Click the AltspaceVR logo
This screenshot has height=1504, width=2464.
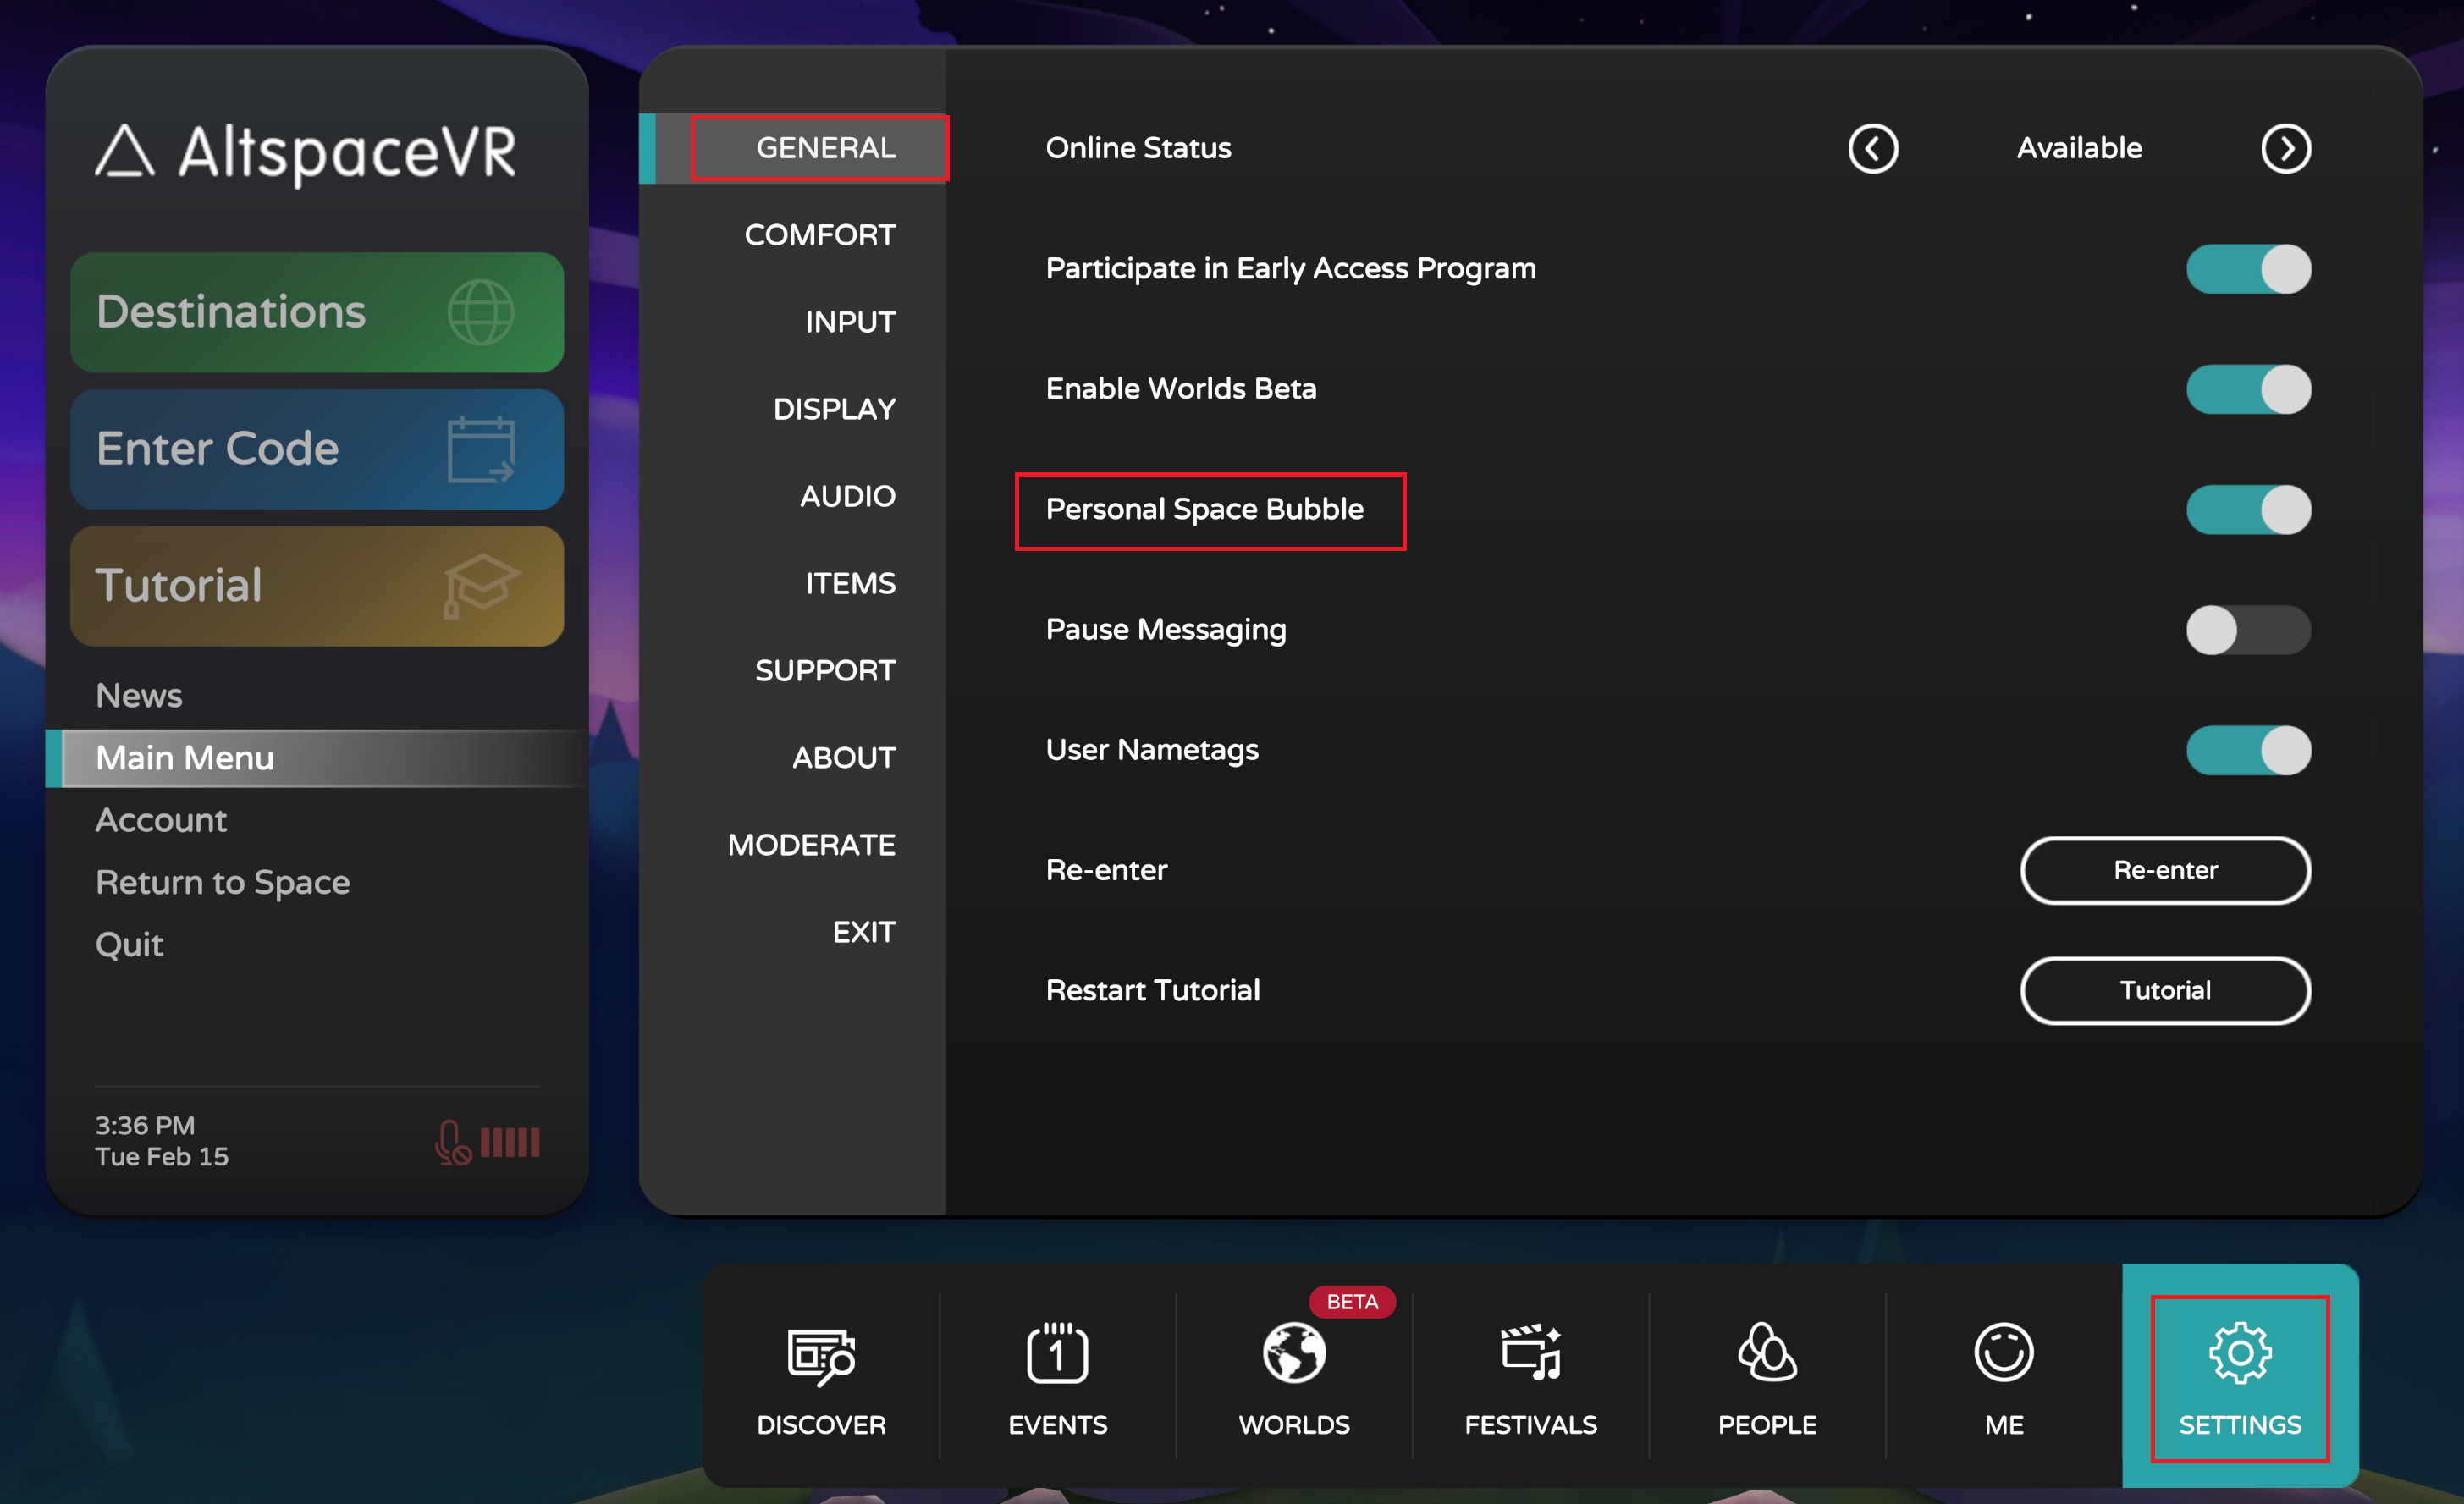[x=306, y=152]
